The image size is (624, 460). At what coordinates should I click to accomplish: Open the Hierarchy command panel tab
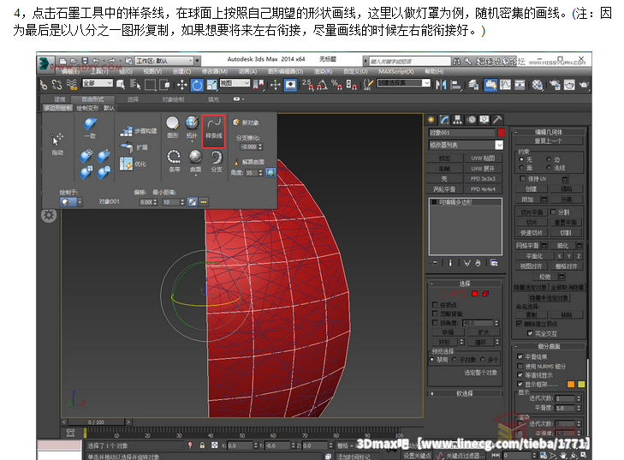pos(457,119)
